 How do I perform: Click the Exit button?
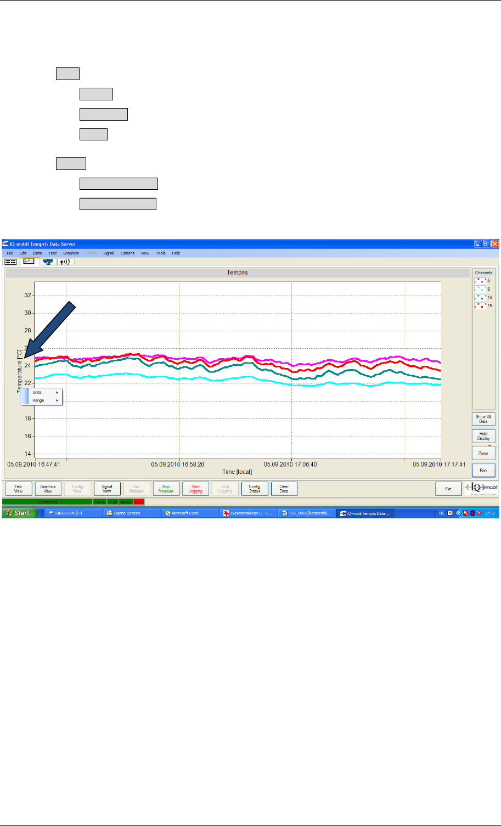coord(448,489)
